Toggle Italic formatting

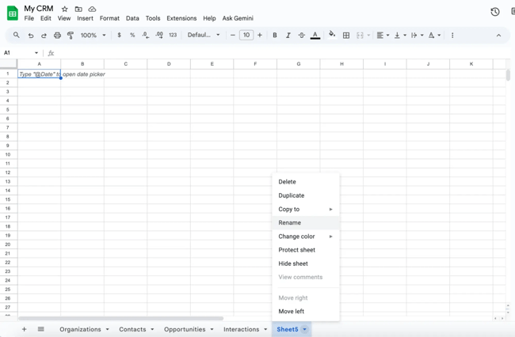288,35
